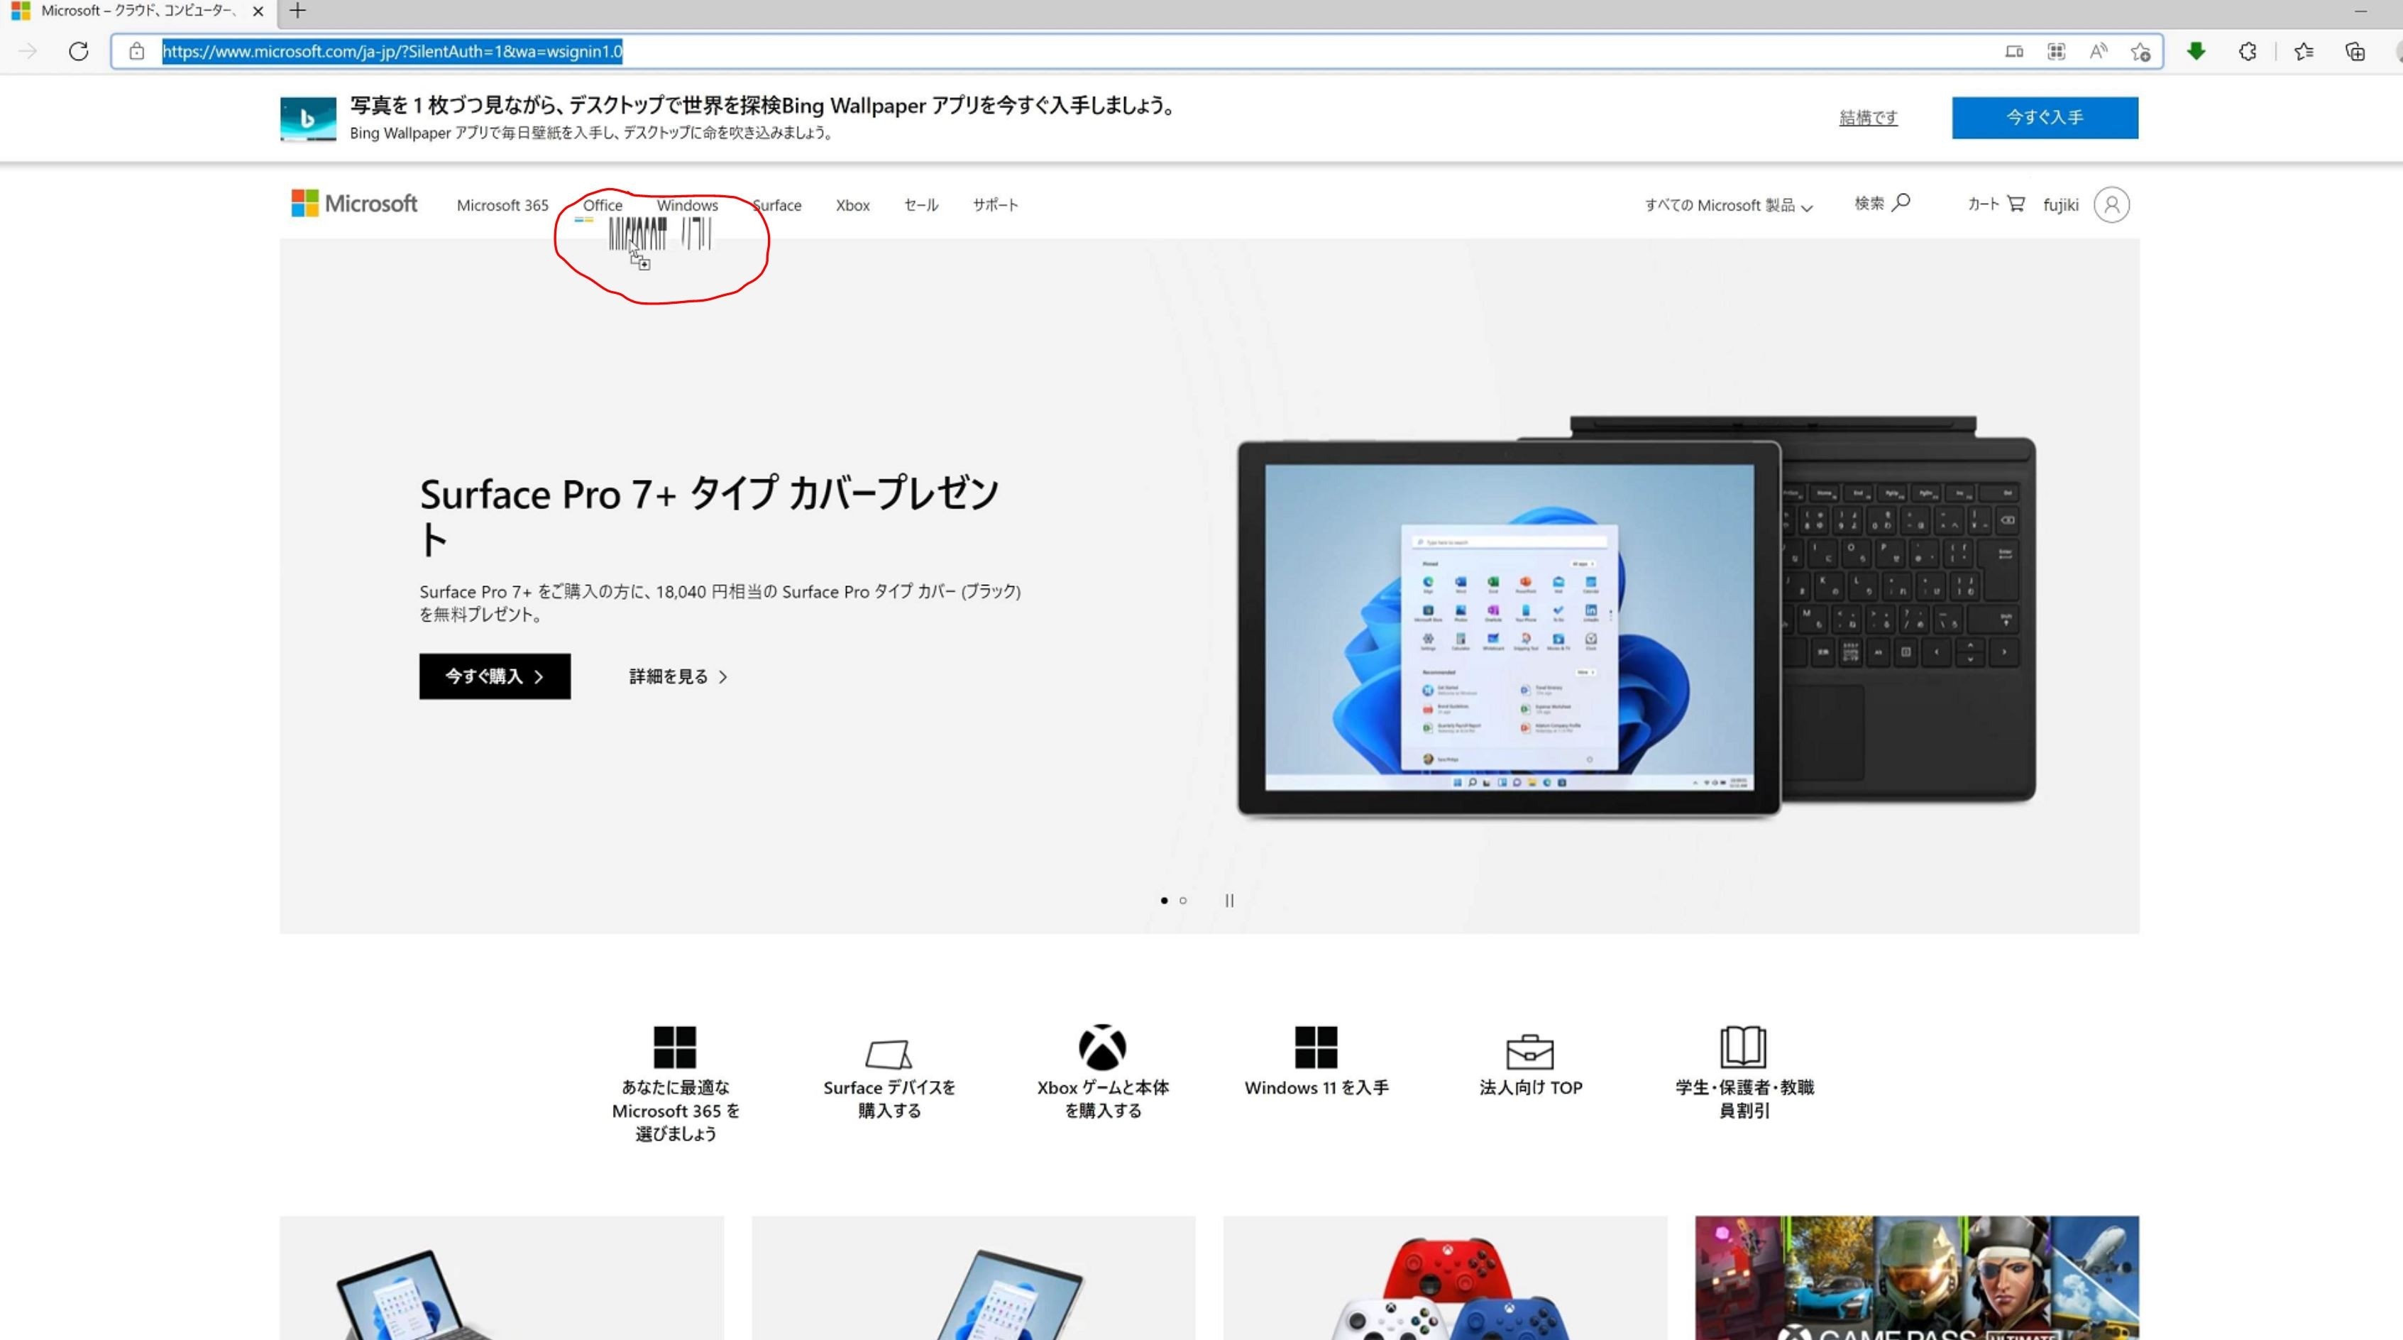Click the green download arrow extension icon
Viewport: 2403px width, 1340px height.
pyautogui.click(x=2196, y=51)
